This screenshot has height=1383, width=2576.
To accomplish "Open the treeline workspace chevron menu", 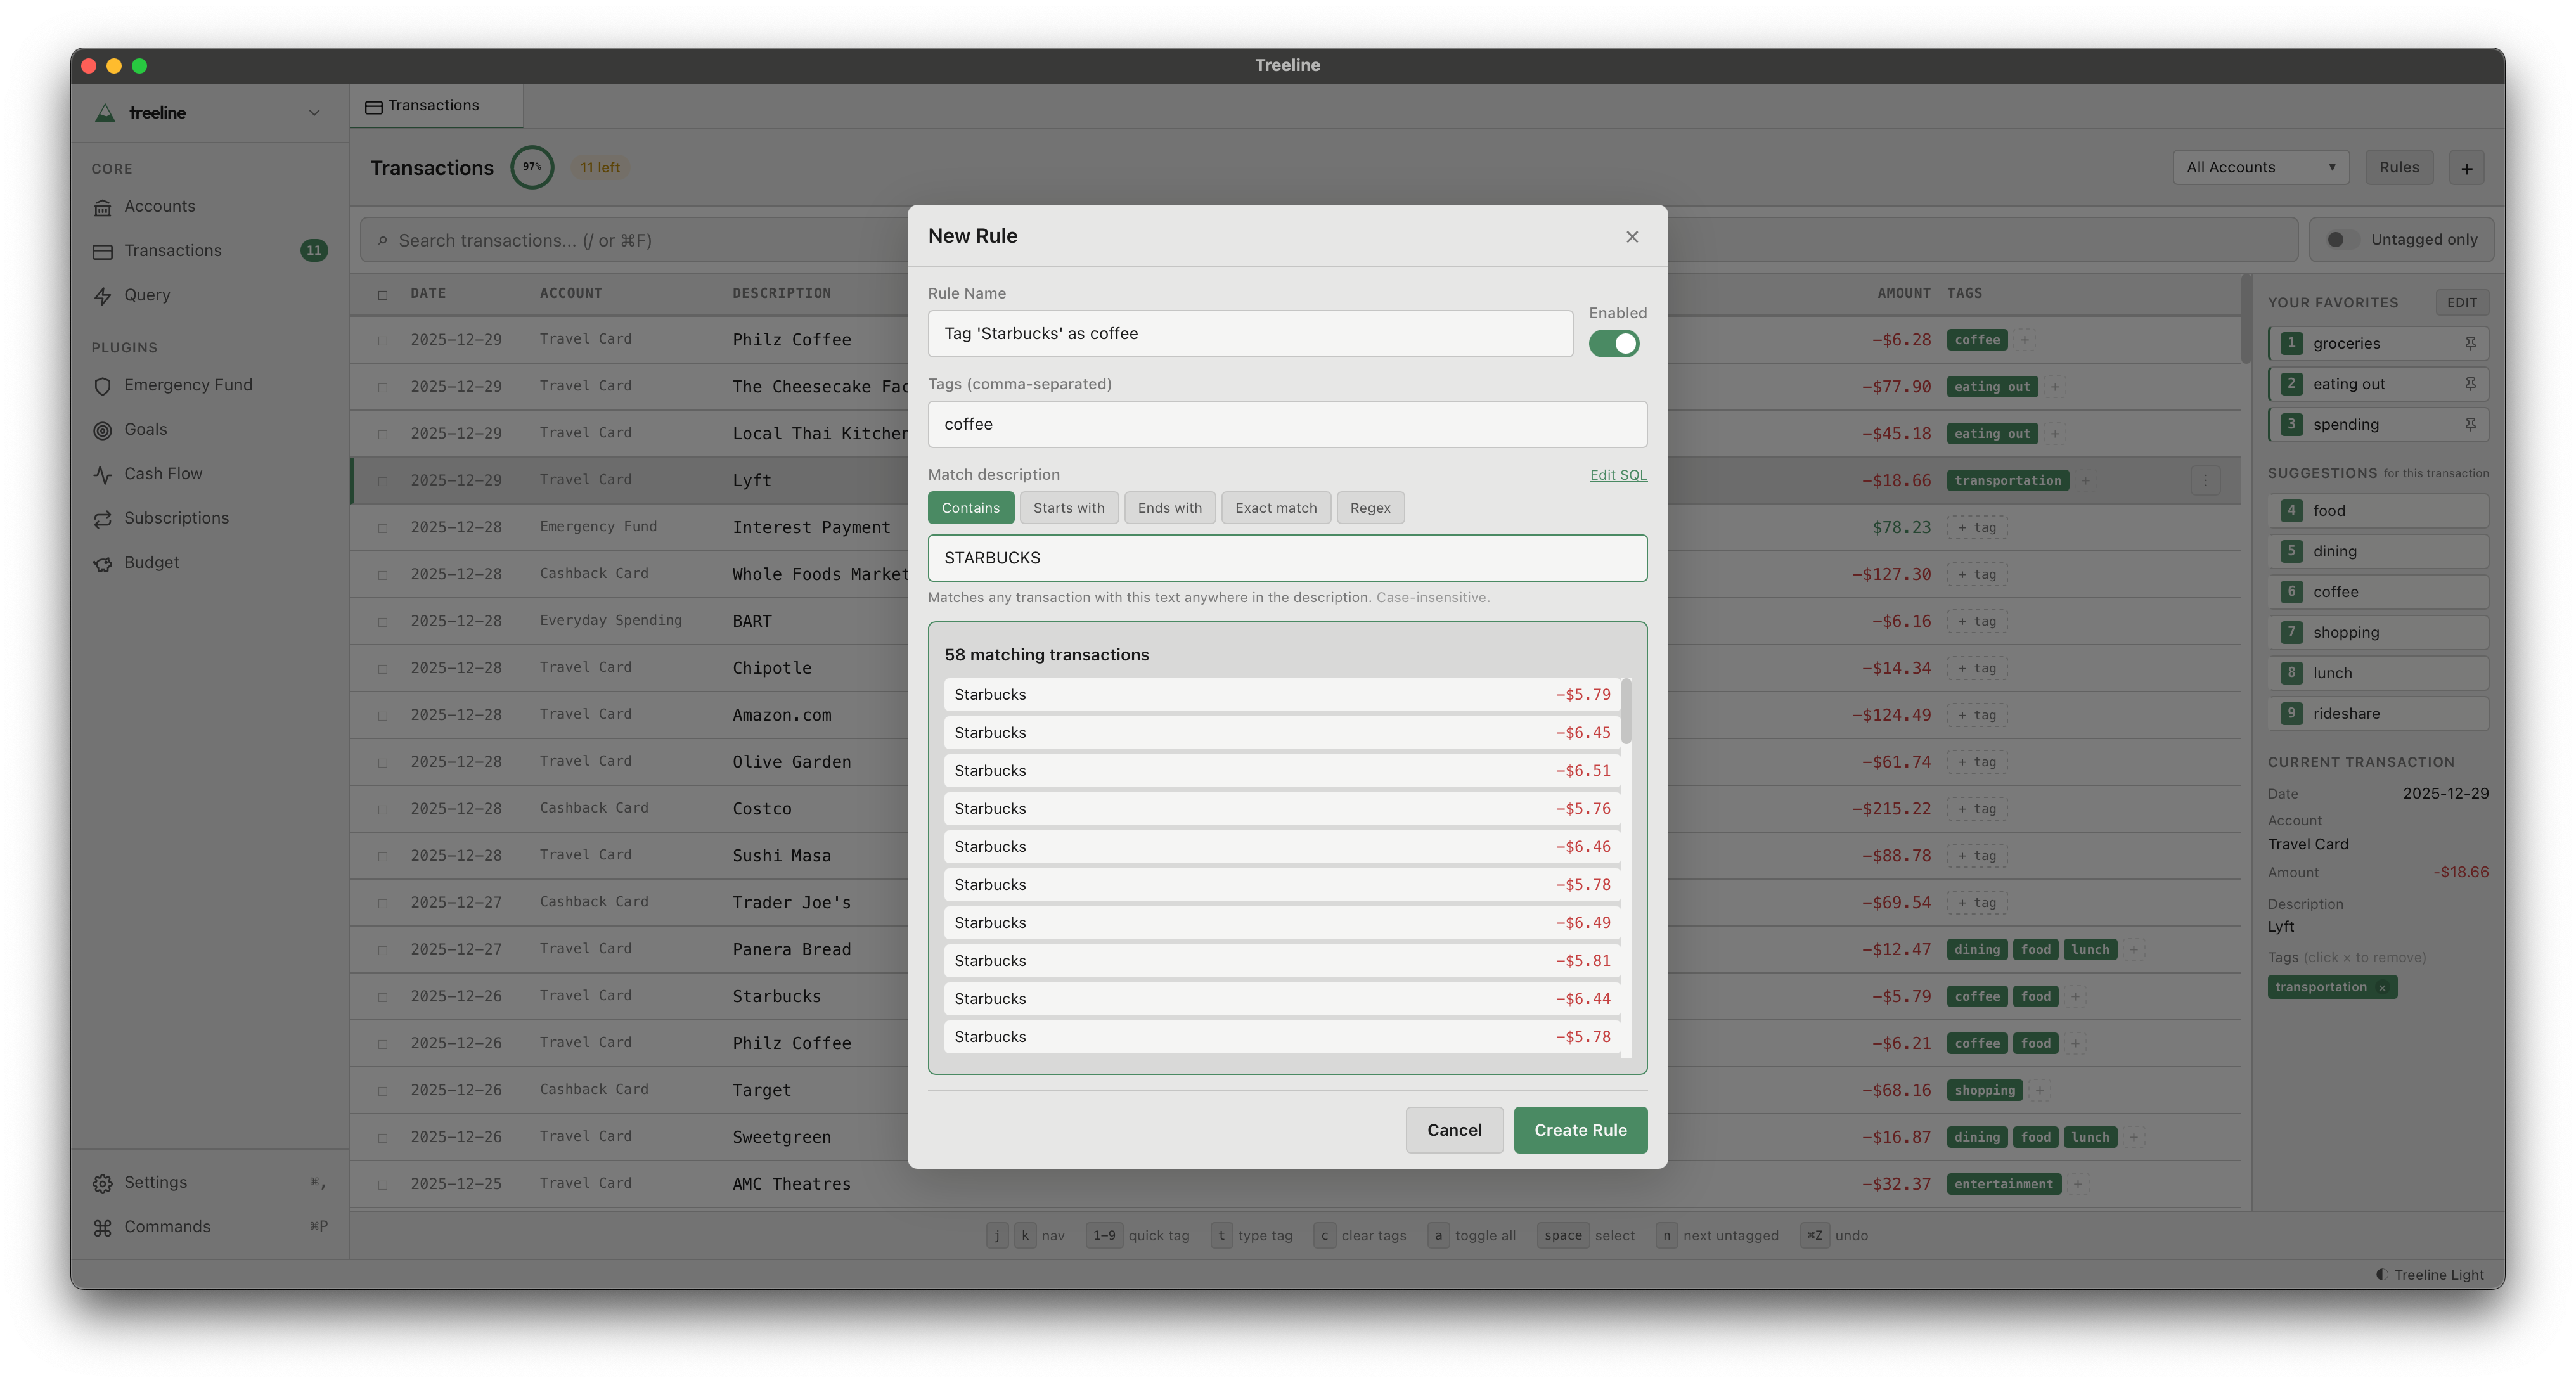I will point(314,113).
